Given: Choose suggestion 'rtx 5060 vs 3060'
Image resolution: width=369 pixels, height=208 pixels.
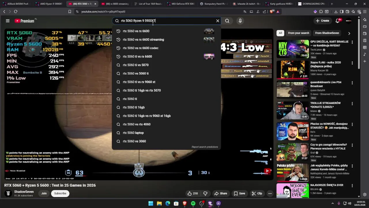Looking at the screenshot, I should coord(166,141).
